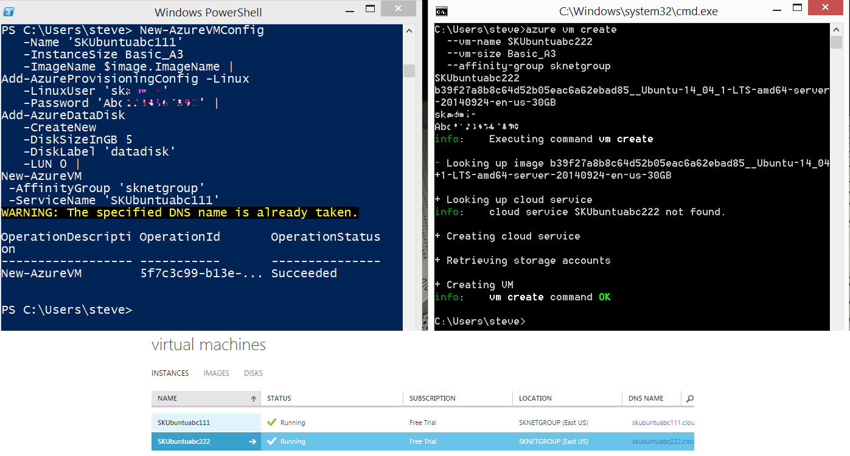Click the cmd.exe scrollbar thumb

[837, 42]
